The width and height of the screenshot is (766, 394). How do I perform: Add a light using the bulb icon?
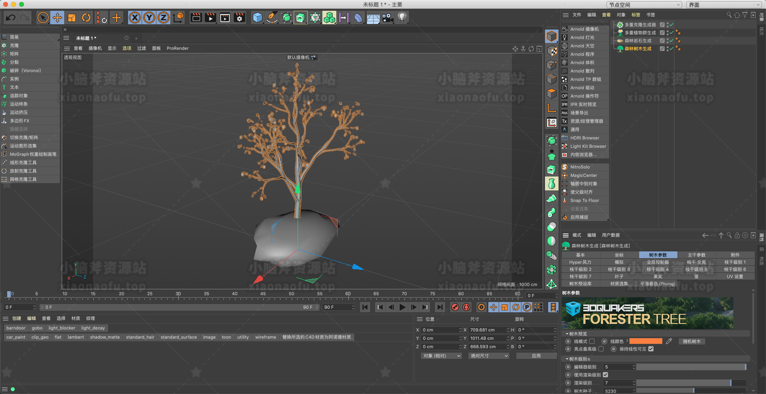[402, 18]
